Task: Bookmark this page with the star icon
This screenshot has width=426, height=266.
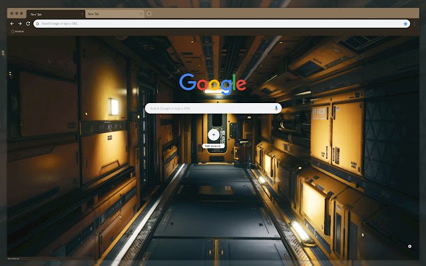Action: [x=405, y=24]
